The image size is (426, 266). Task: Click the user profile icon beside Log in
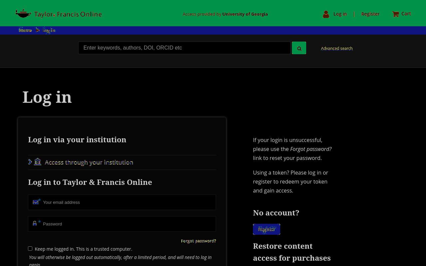tap(326, 14)
